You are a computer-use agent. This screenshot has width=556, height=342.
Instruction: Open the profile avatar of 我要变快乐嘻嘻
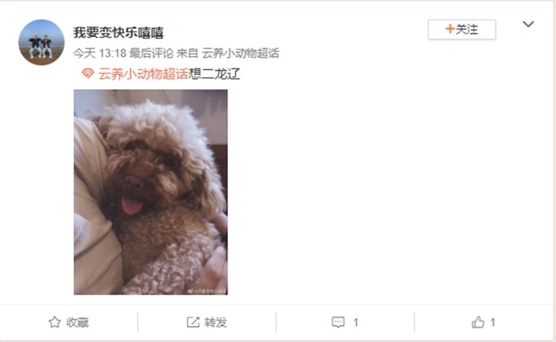point(41,42)
